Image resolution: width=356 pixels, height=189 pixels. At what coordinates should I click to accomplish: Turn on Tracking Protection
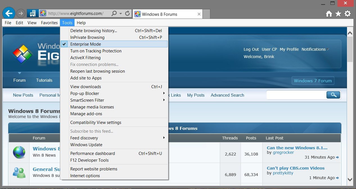pyautogui.click(x=96, y=51)
